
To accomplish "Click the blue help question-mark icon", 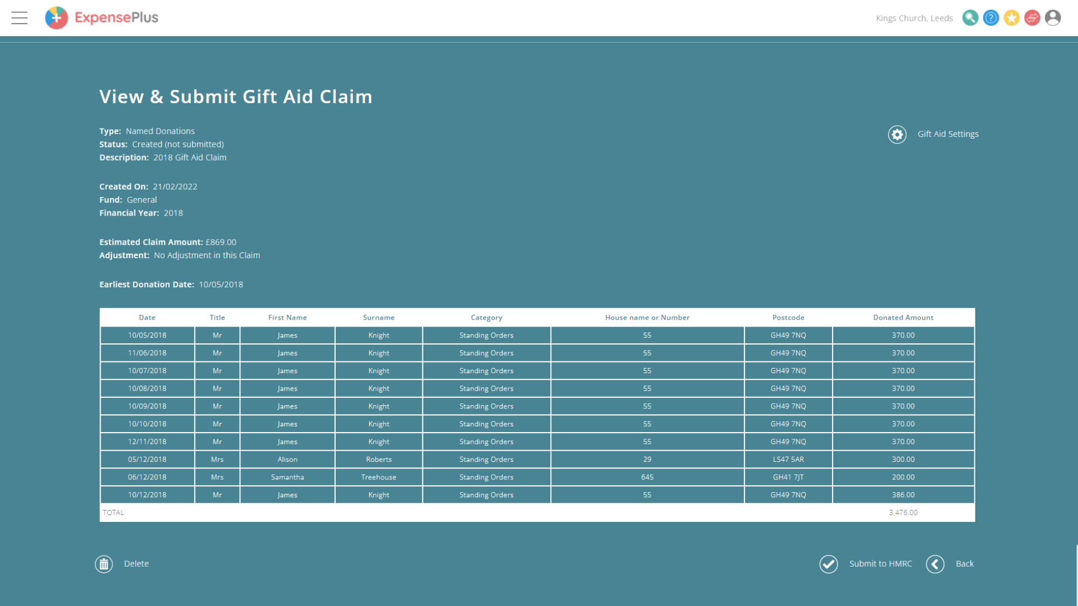I will click(991, 18).
